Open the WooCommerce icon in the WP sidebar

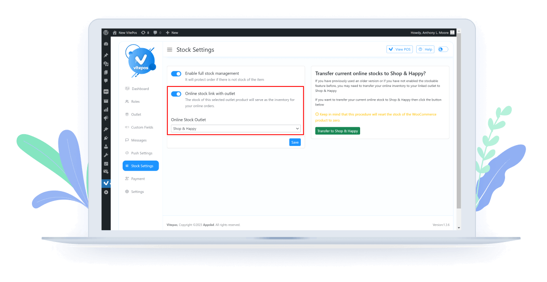(x=106, y=91)
